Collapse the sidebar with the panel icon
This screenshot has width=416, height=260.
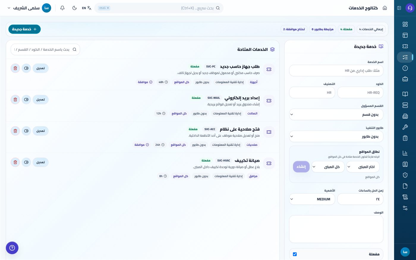tap(399, 8)
